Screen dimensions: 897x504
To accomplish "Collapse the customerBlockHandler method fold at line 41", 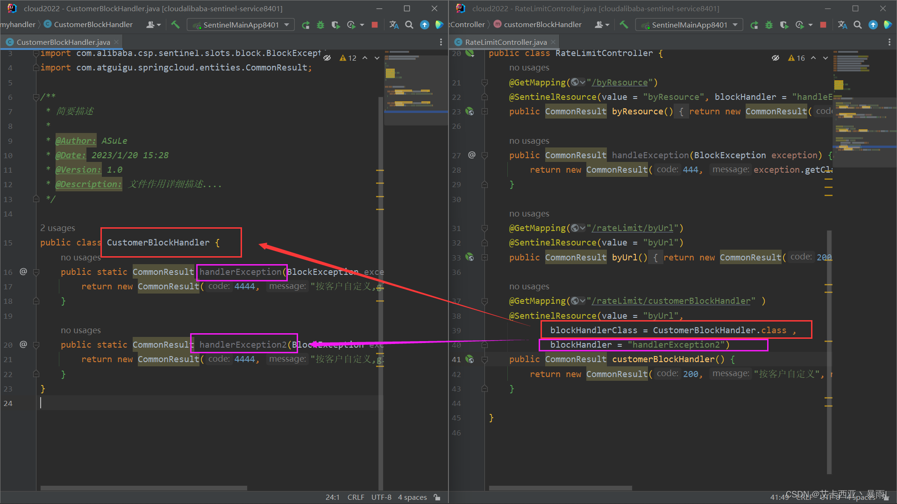I will click(x=484, y=359).
